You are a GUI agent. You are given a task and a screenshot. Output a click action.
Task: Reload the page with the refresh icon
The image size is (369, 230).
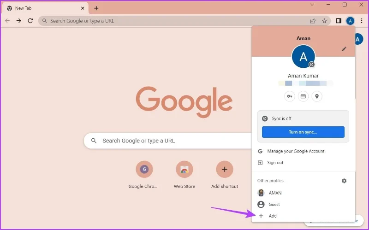coord(30,21)
